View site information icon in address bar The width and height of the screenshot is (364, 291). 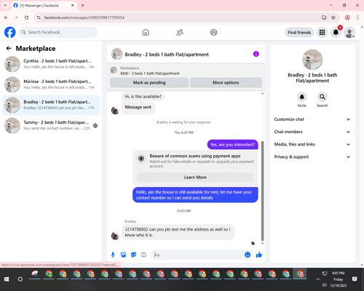tap(39, 17)
